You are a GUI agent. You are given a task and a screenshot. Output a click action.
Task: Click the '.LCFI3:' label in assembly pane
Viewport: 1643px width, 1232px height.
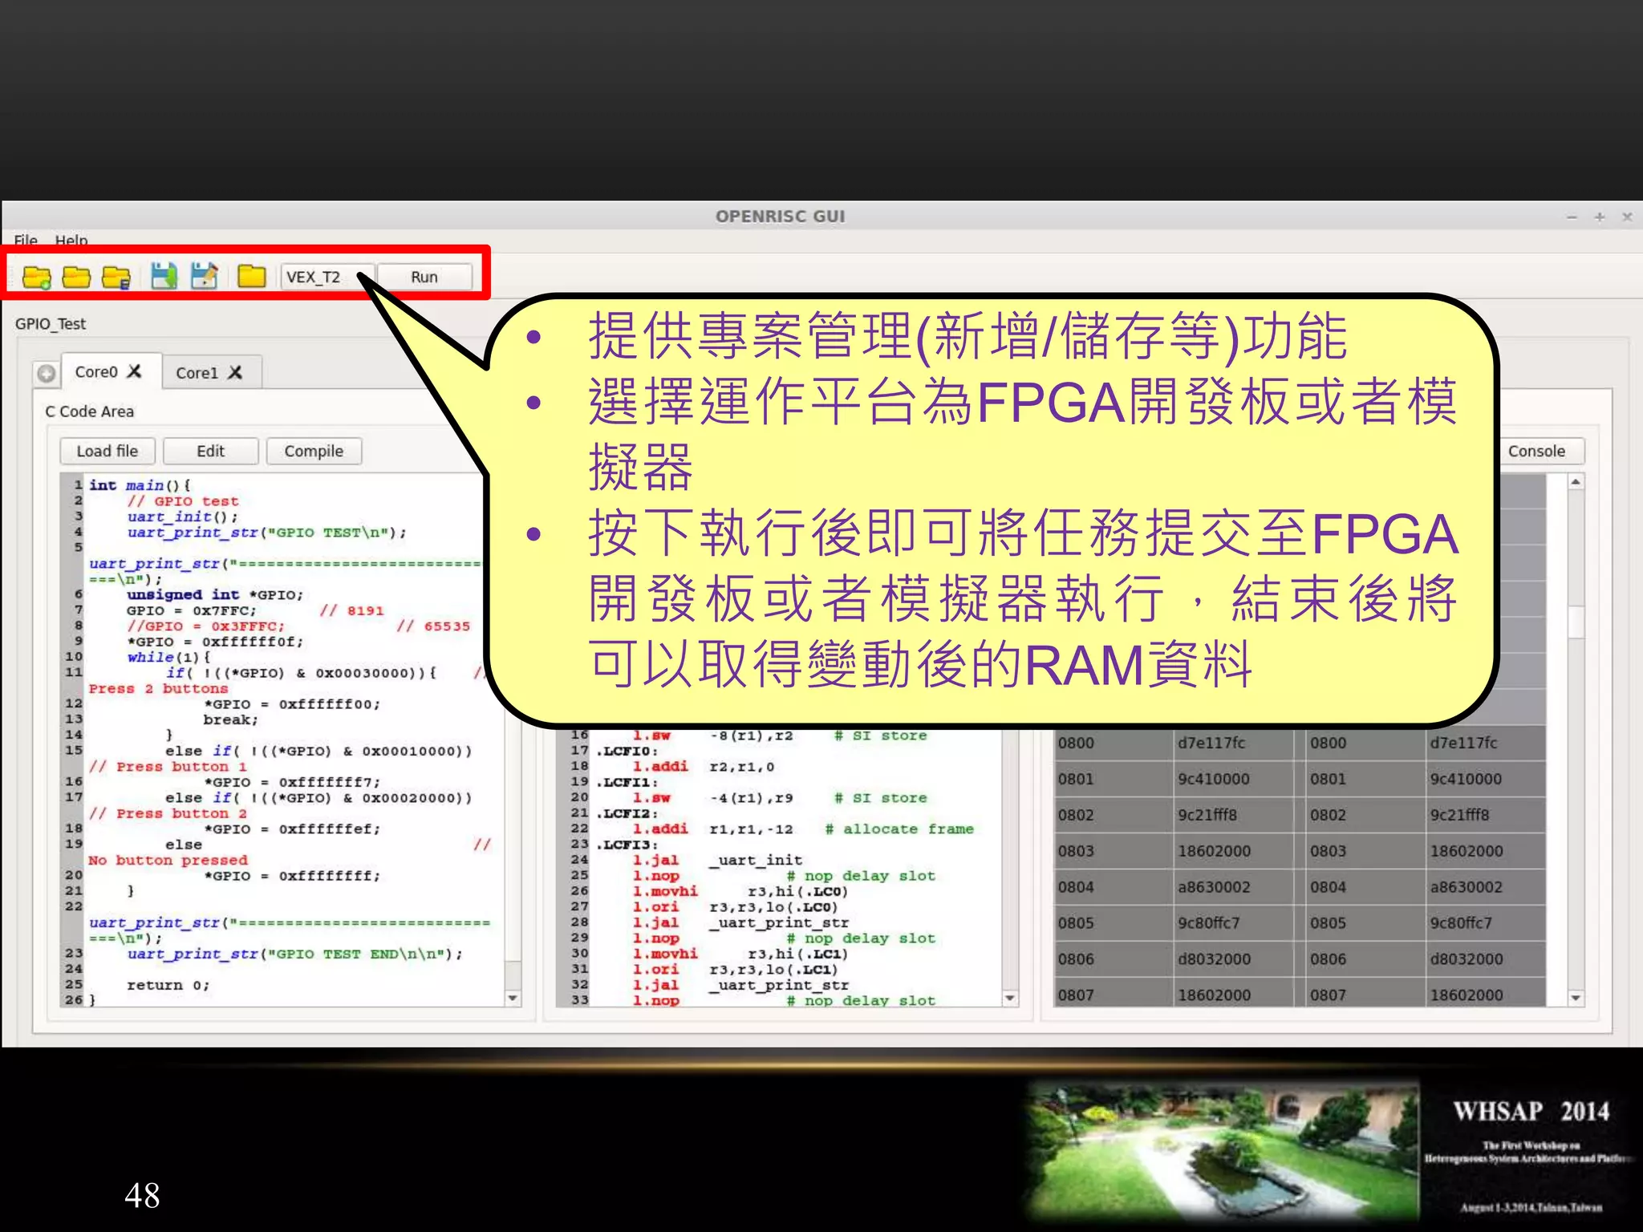point(627,845)
